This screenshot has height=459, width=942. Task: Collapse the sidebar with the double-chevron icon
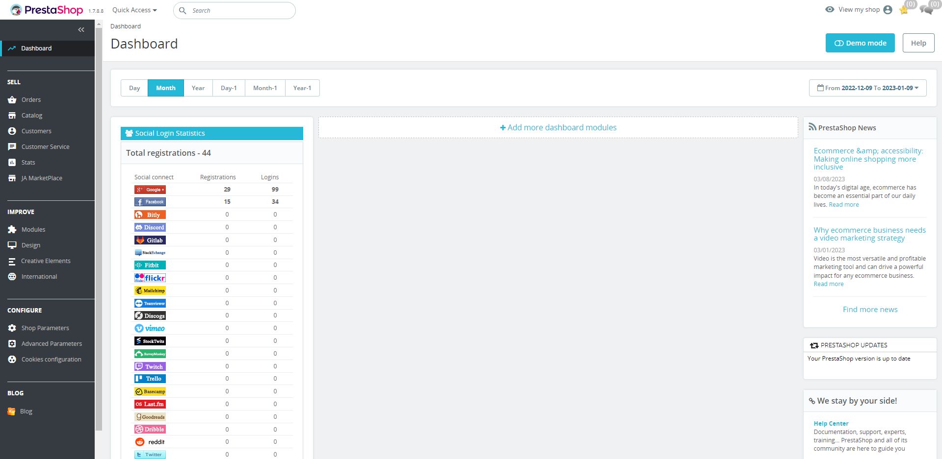81,30
